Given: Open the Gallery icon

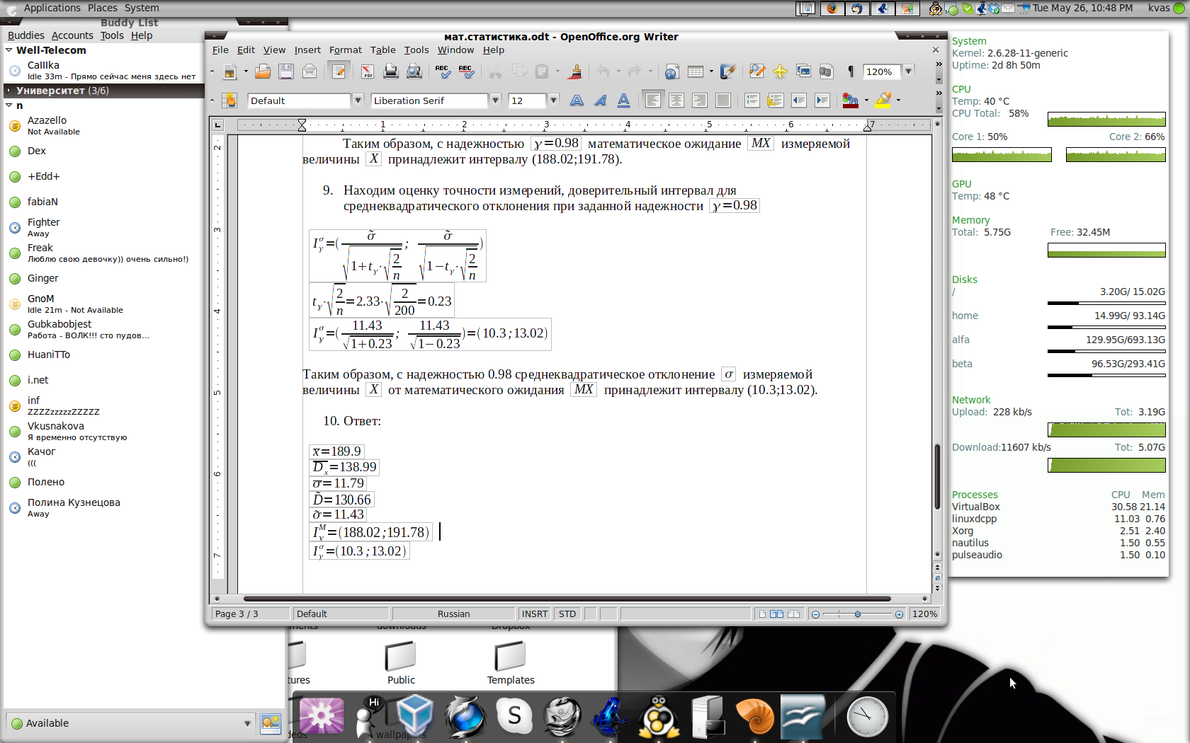Looking at the screenshot, I should coord(803,71).
